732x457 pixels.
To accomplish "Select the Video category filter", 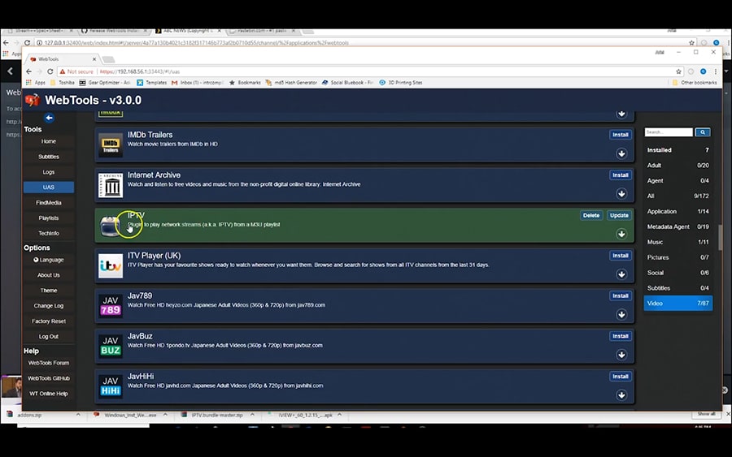I will pyautogui.click(x=678, y=304).
